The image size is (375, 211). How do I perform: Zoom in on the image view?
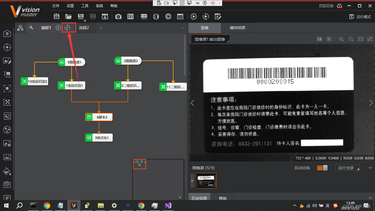[x=341, y=39]
